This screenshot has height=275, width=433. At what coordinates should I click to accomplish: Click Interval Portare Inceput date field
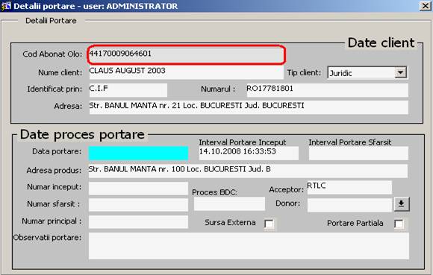click(x=249, y=154)
